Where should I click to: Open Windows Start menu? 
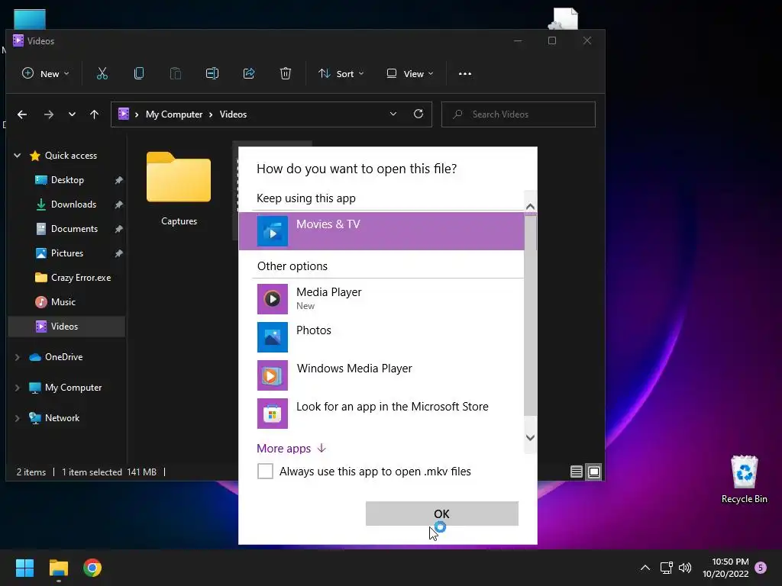tap(24, 568)
